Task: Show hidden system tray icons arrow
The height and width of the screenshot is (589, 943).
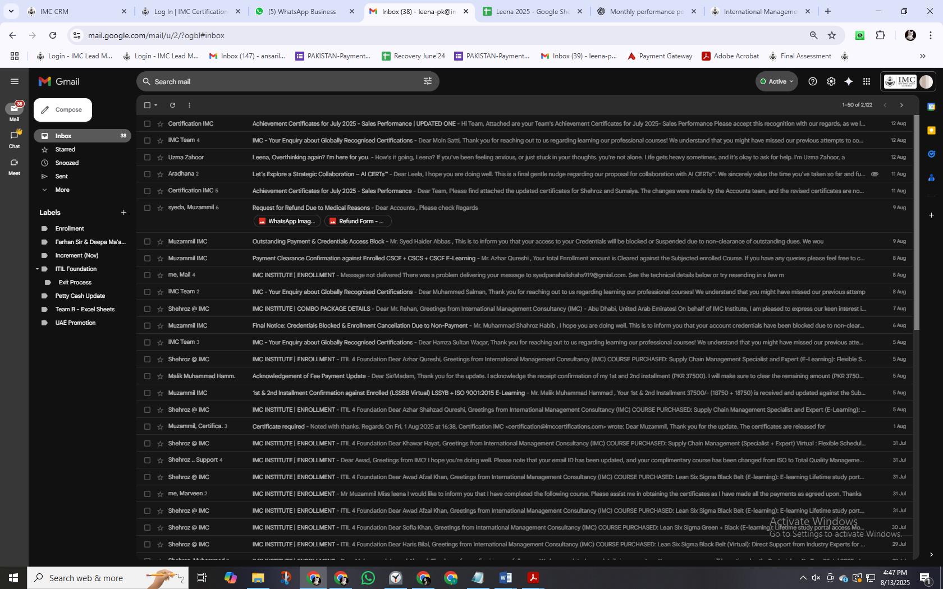Action: coord(803,578)
